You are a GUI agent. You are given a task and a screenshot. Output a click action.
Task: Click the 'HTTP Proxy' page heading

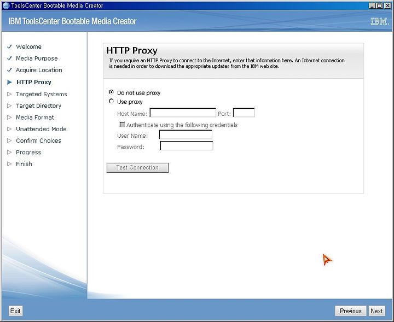(132, 50)
